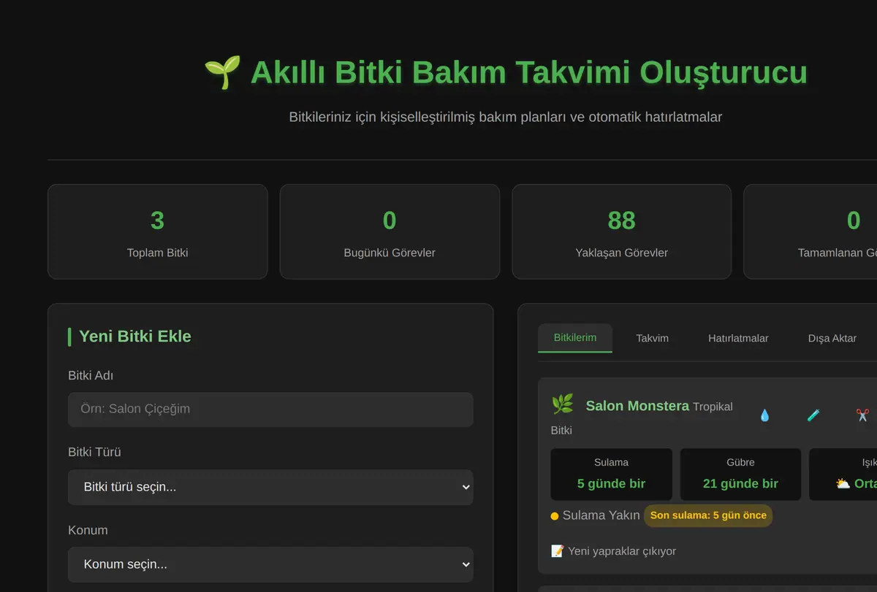Viewport: 877px width, 592px height.
Task: Click the Gübre 21 günde bir box
Action: pos(740,474)
